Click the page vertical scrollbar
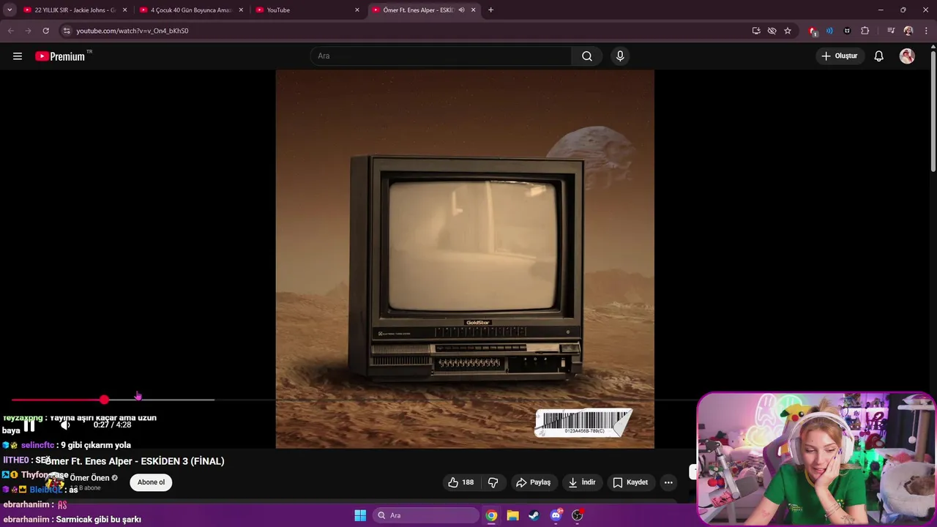937x527 pixels. (933, 110)
